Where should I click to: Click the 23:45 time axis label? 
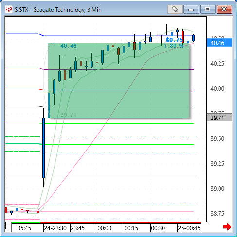tap(78, 228)
